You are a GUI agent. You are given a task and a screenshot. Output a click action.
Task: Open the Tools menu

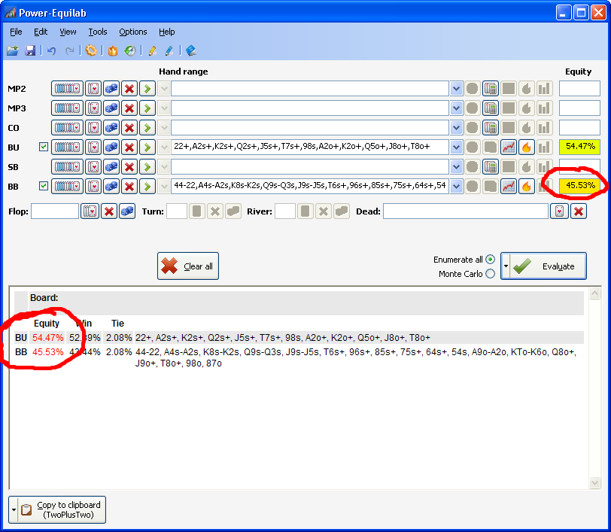click(x=97, y=32)
